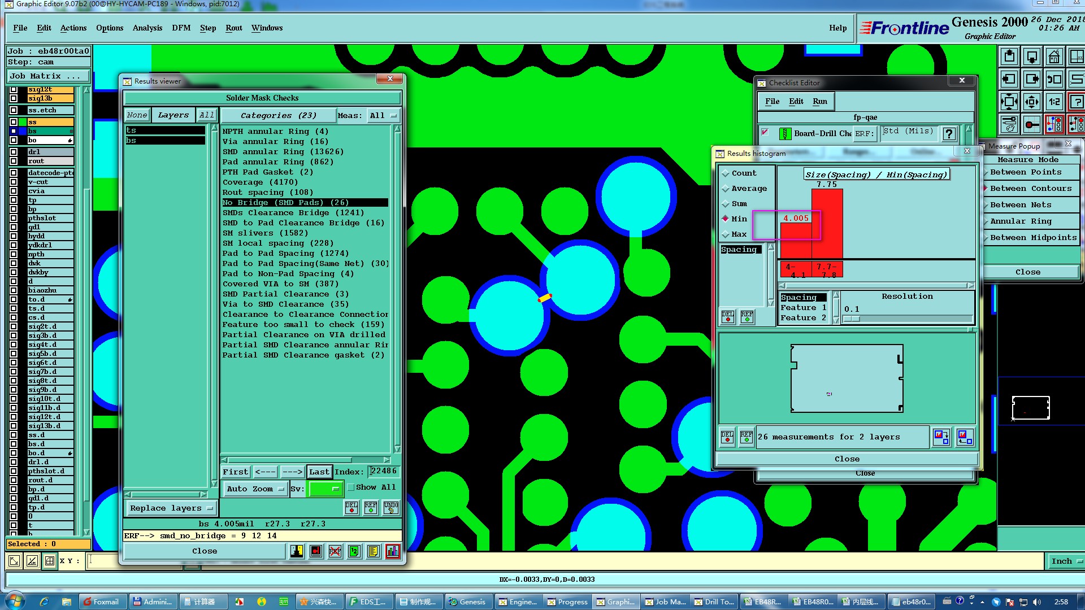Toggle the checkbox beside layer drl
The width and height of the screenshot is (1085, 610).
pyautogui.click(x=14, y=152)
